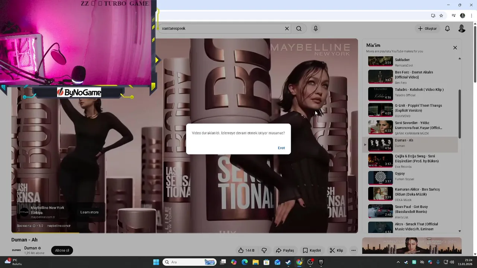
Task: Open the clock and date 21:24
Action: point(465,262)
